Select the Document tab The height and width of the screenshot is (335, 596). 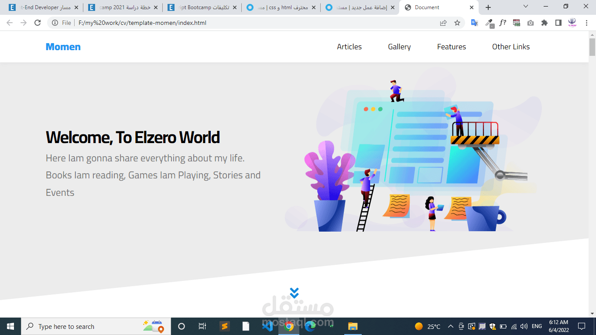click(438, 7)
